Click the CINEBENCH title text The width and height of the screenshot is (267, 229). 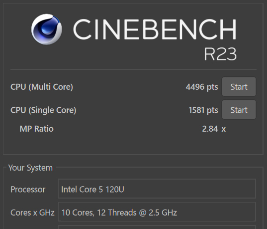coord(155,29)
